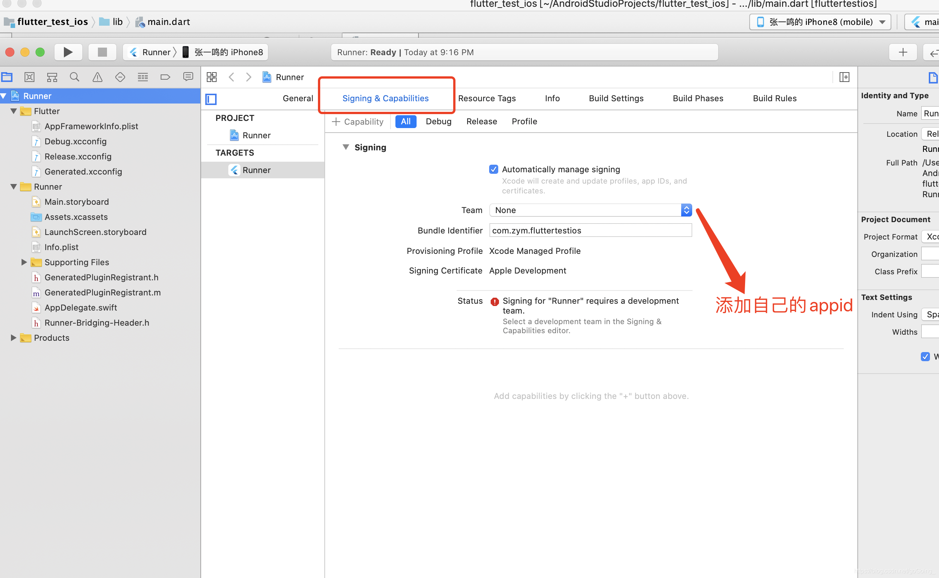Open the Breakpoint navigator icon
Screen dimensions: 939x578
[x=165, y=77]
